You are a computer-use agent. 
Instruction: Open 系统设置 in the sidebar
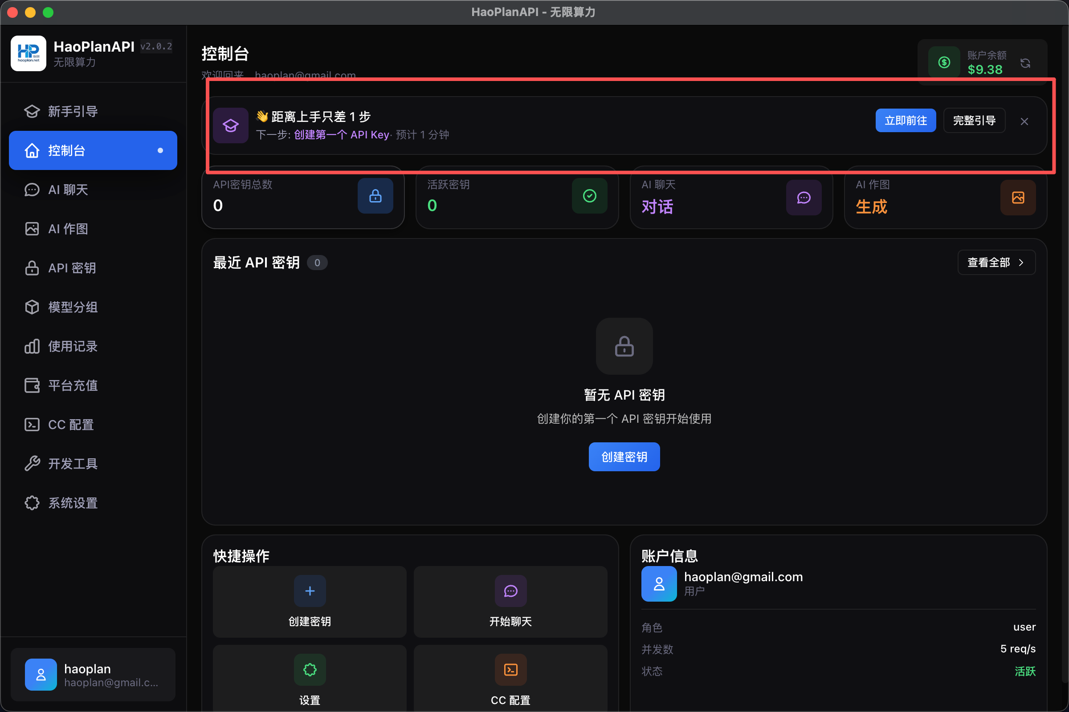pyautogui.click(x=93, y=503)
